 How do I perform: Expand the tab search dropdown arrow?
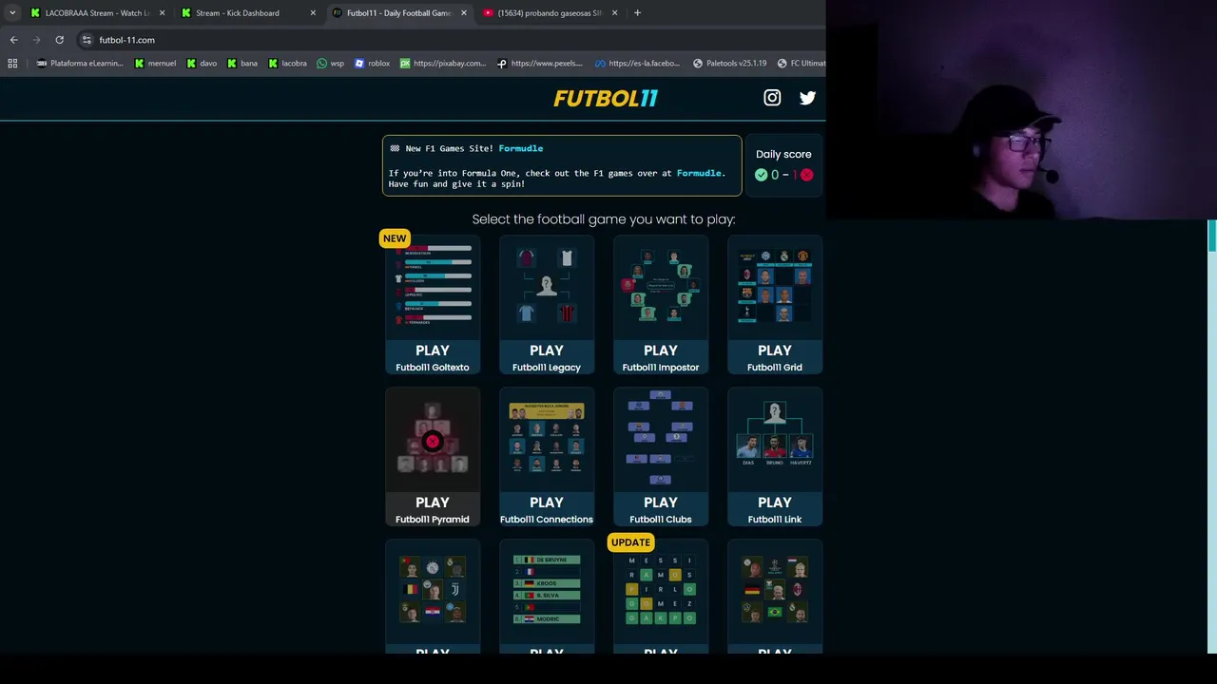point(12,12)
